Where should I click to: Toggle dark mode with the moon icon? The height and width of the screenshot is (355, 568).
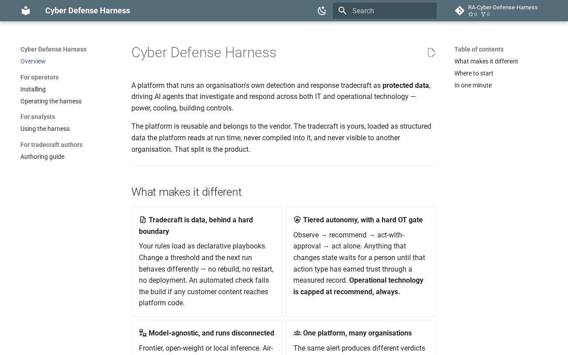click(x=322, y=11)
